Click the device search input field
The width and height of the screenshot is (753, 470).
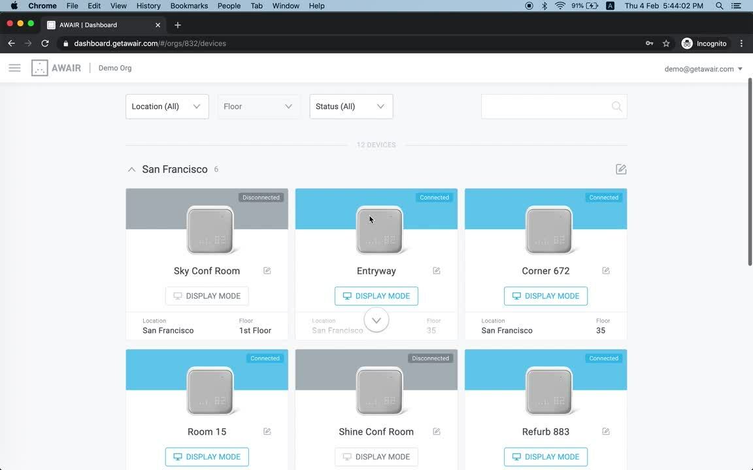coord(546,106)
